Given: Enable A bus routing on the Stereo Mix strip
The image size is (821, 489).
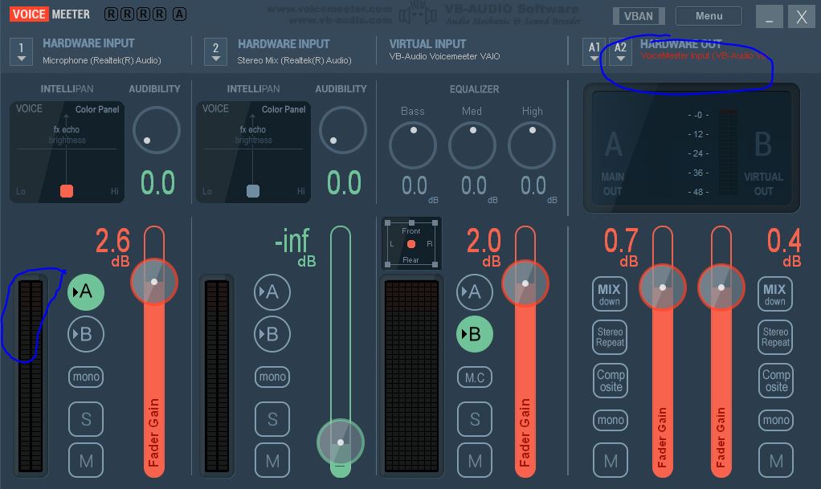Looking at the screenshot, I should (272, 291).
